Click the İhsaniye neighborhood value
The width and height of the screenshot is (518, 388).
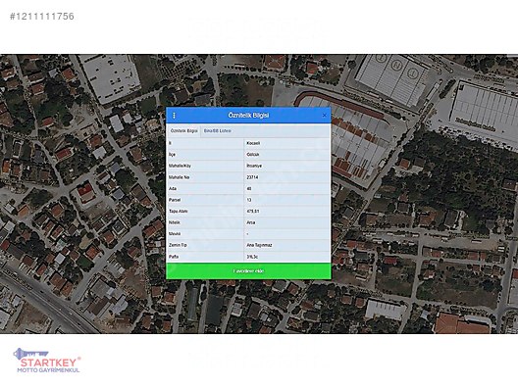pyautogui.click(x=254, y=166)
